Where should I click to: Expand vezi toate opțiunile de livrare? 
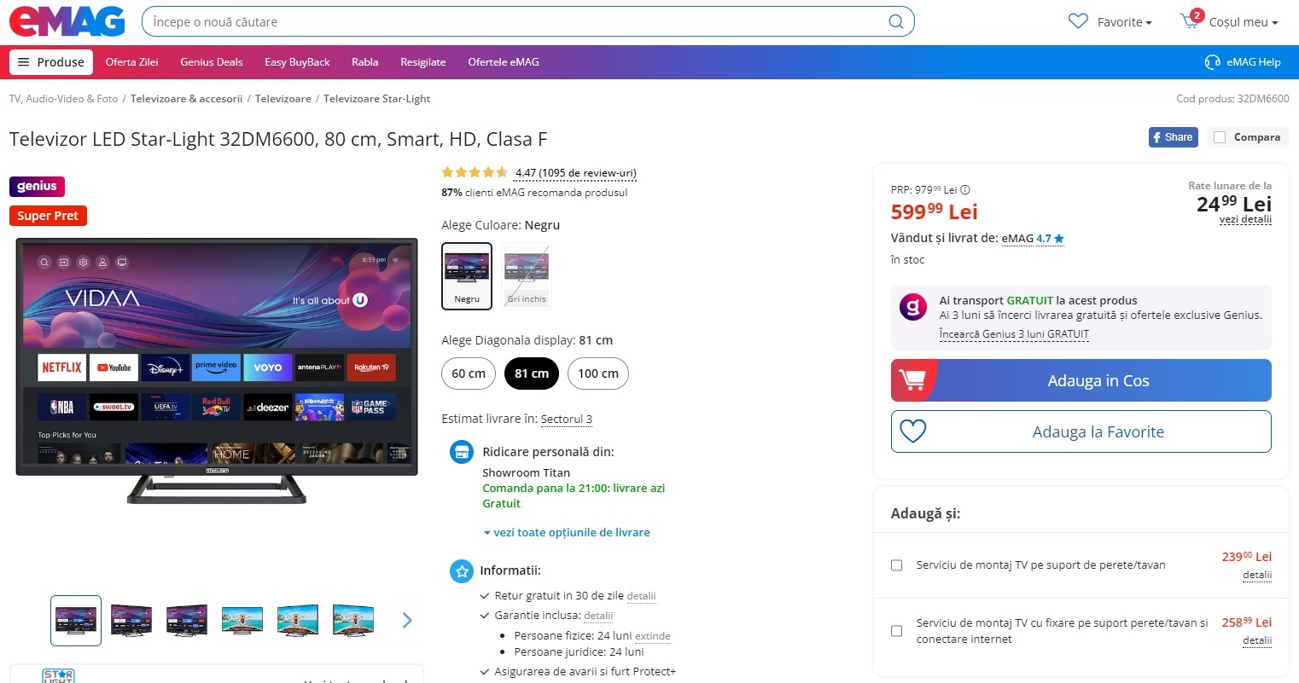567,532
